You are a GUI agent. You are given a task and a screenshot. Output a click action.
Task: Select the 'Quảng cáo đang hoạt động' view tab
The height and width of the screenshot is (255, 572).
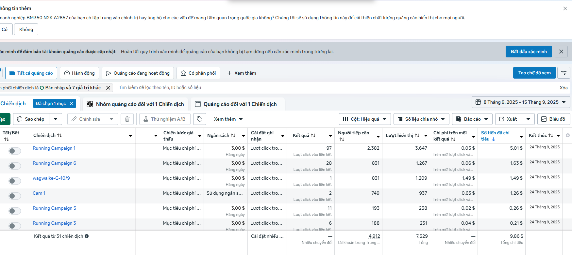click(138, 73)
